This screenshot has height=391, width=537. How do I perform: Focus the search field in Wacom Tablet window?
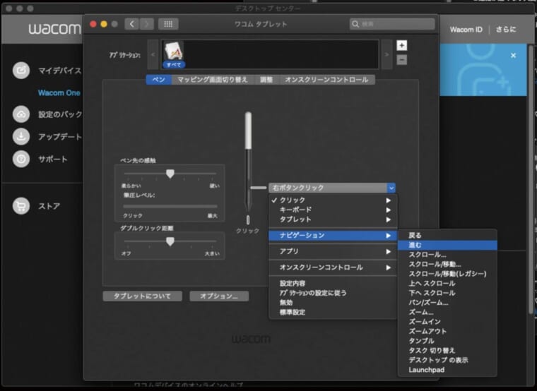(392, 24)
